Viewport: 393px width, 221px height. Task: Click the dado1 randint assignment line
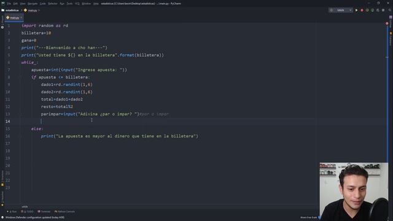pyautogui.click(x=67, y=85)
